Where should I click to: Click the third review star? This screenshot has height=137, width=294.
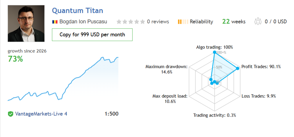[x=131, y=22]
